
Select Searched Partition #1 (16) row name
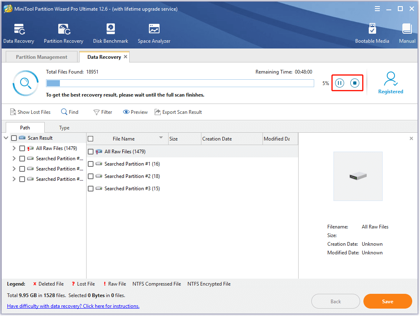(132, 164)
